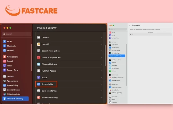Click the Media & Apple Music icon
This screenshot has width=173, height=130.
[x=39, y=57]
